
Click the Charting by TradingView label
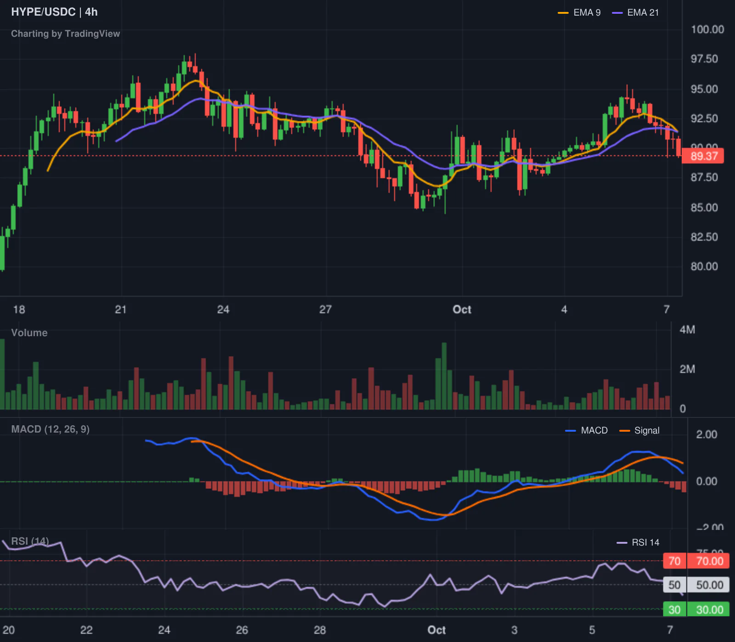[x=65, y=34]
